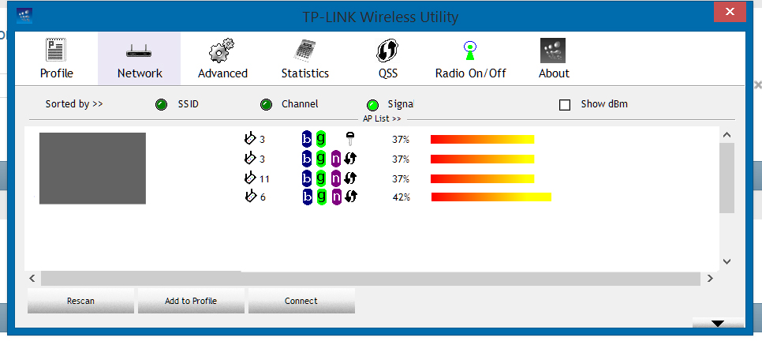762x345 pixels.
Task: Click the QSS icon in channel 6 row
Action: [350, 197]
